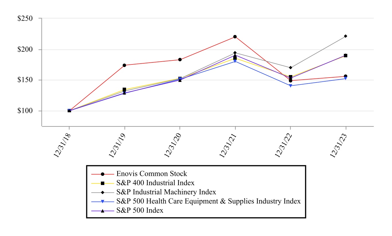Image resolution: width=392 pixels, height=236 pixels.
Task: Select the Enovis circle data point at 12/31/19
Action: [124, 65]
